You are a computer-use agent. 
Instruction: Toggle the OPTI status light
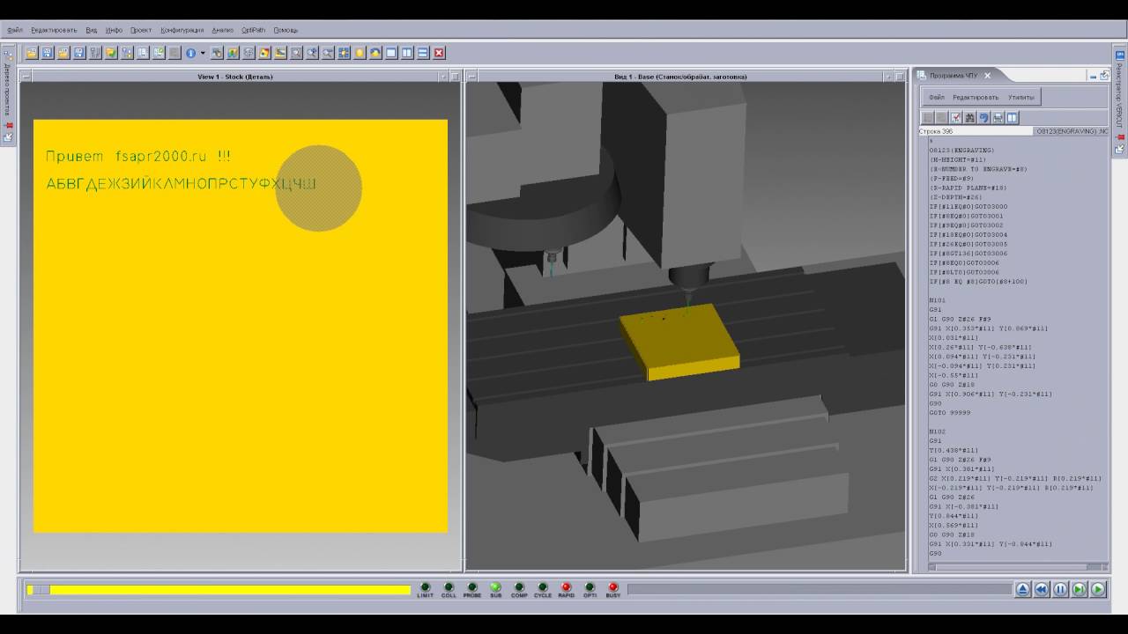tap(590, 587)
